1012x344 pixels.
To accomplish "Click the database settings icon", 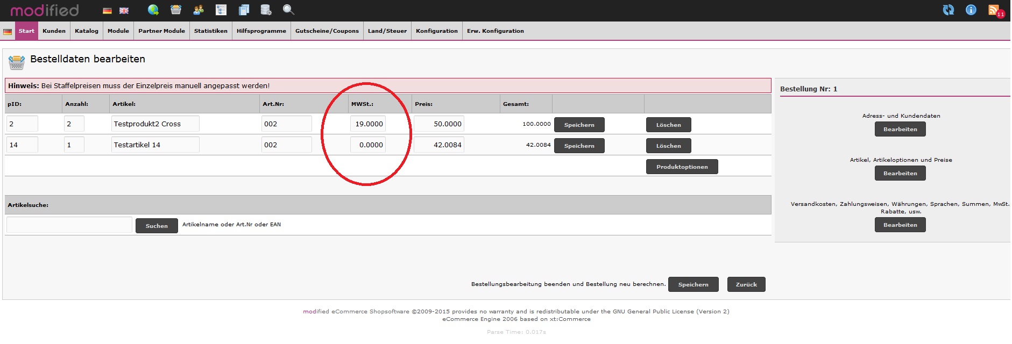I will [x=266, y=10].
